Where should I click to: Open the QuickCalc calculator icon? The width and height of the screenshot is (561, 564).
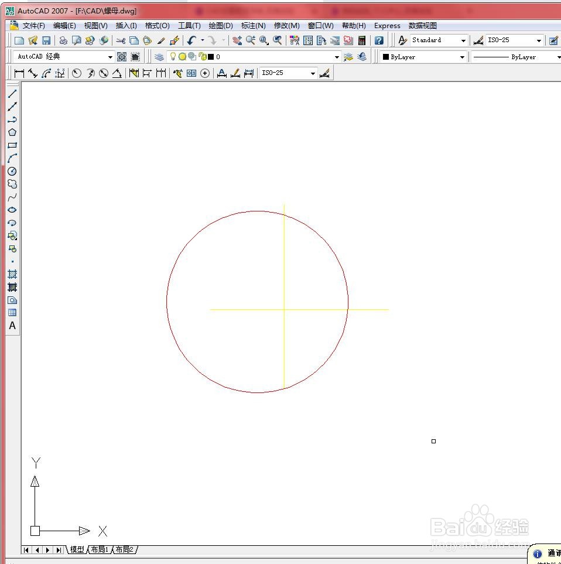[x=362, y=40]
